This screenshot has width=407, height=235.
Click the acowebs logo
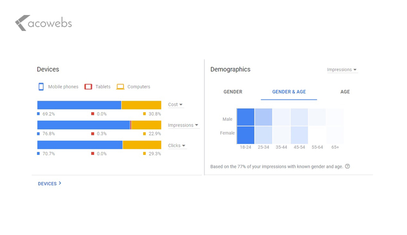[x=44, y=23]
